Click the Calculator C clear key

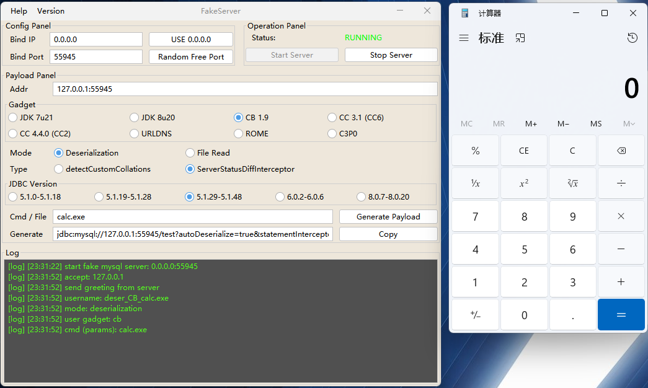[572, 151]
